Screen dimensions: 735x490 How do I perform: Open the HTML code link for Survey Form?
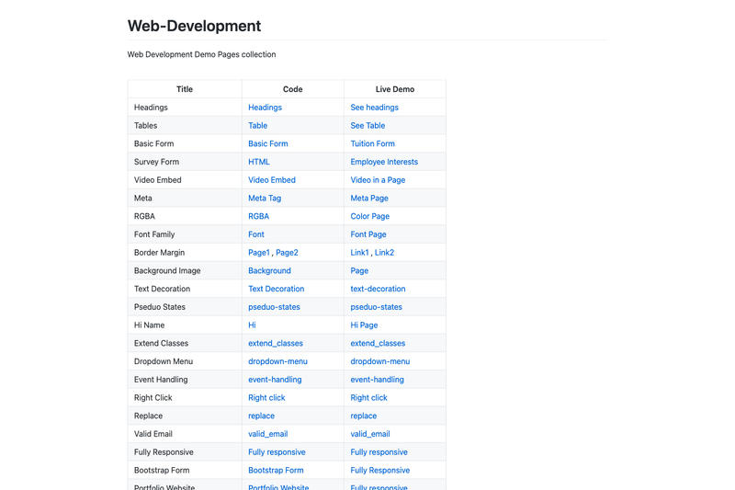pos(259,162)
